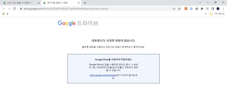This screenshot has width=227, height=106.
Task: Click the browser forward arrow
Action: point(9,9)
